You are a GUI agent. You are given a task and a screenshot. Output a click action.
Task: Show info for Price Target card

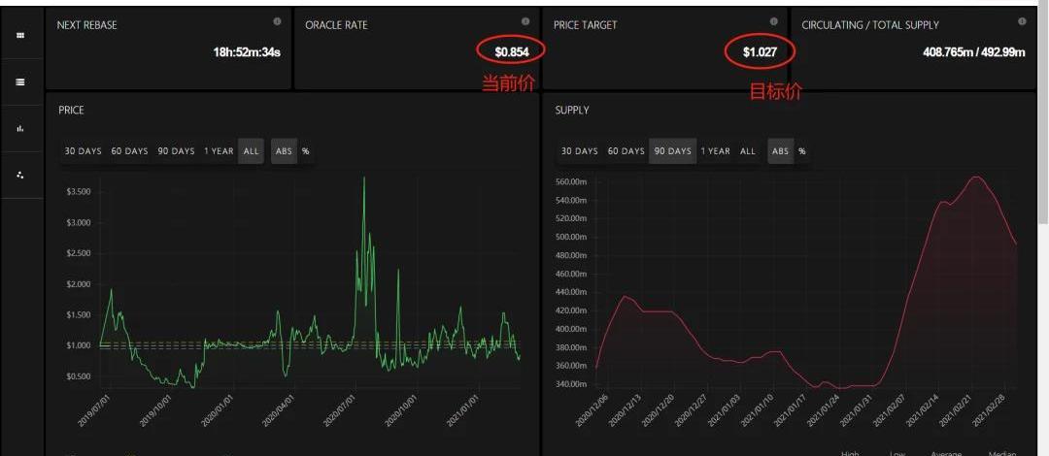pos(774,21)
